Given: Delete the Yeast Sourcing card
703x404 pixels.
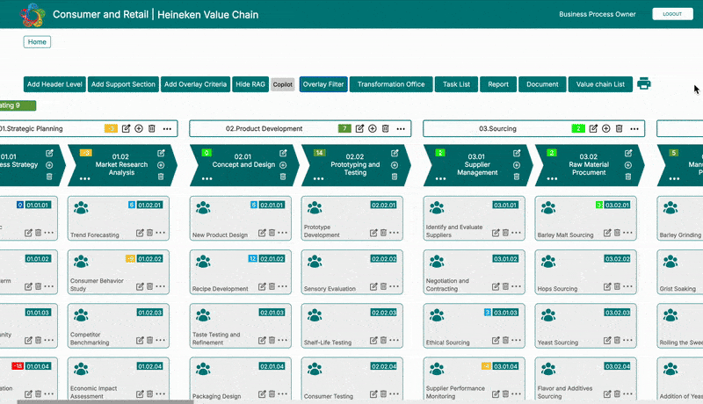Looking at the screenshot, I should 617,340.
